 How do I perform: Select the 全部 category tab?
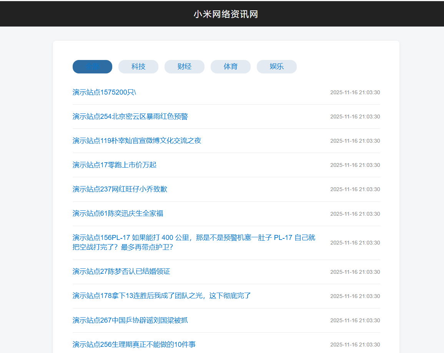92,67
